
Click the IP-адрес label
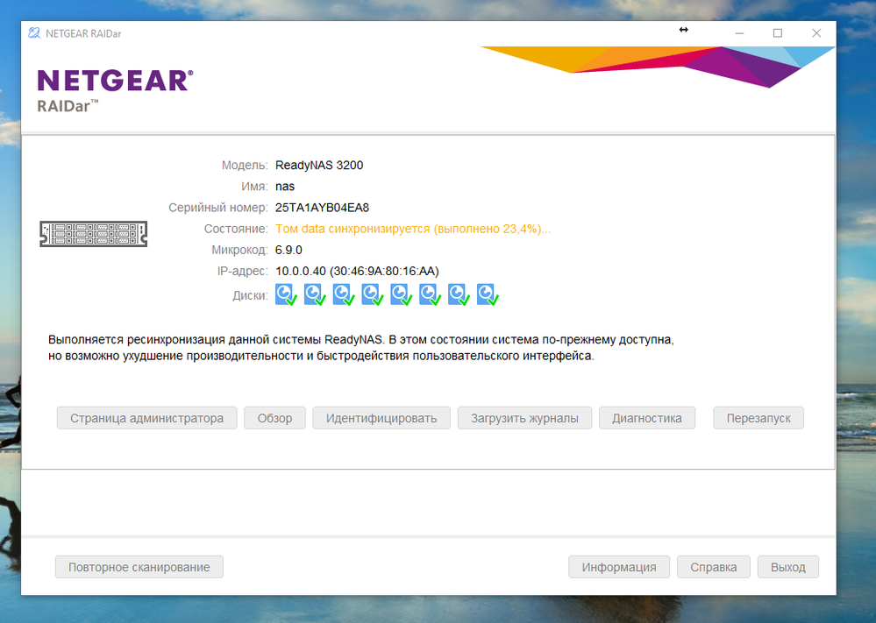[x=243, y=272]
